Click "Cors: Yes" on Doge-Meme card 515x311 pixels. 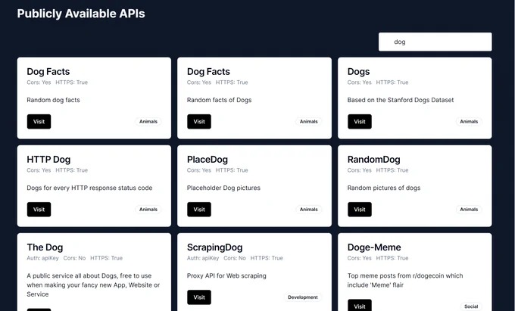pyautogui.click(x=359, y=258)
